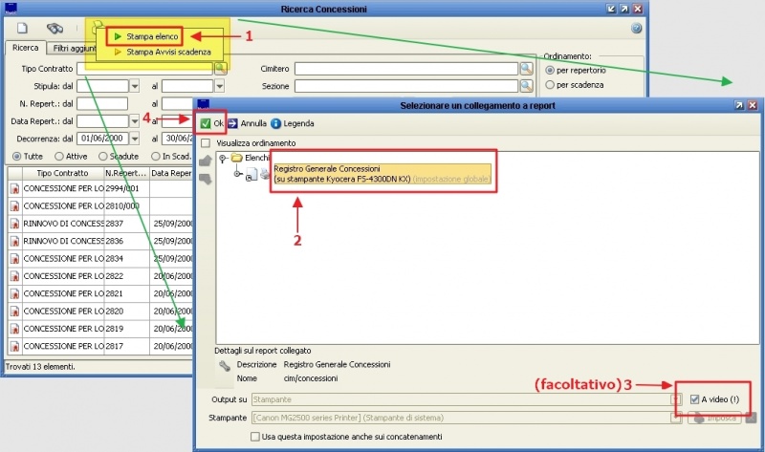The image size is (765, 452).
Task: Select the table cell reading 2822
Action: tap(126, 276)
